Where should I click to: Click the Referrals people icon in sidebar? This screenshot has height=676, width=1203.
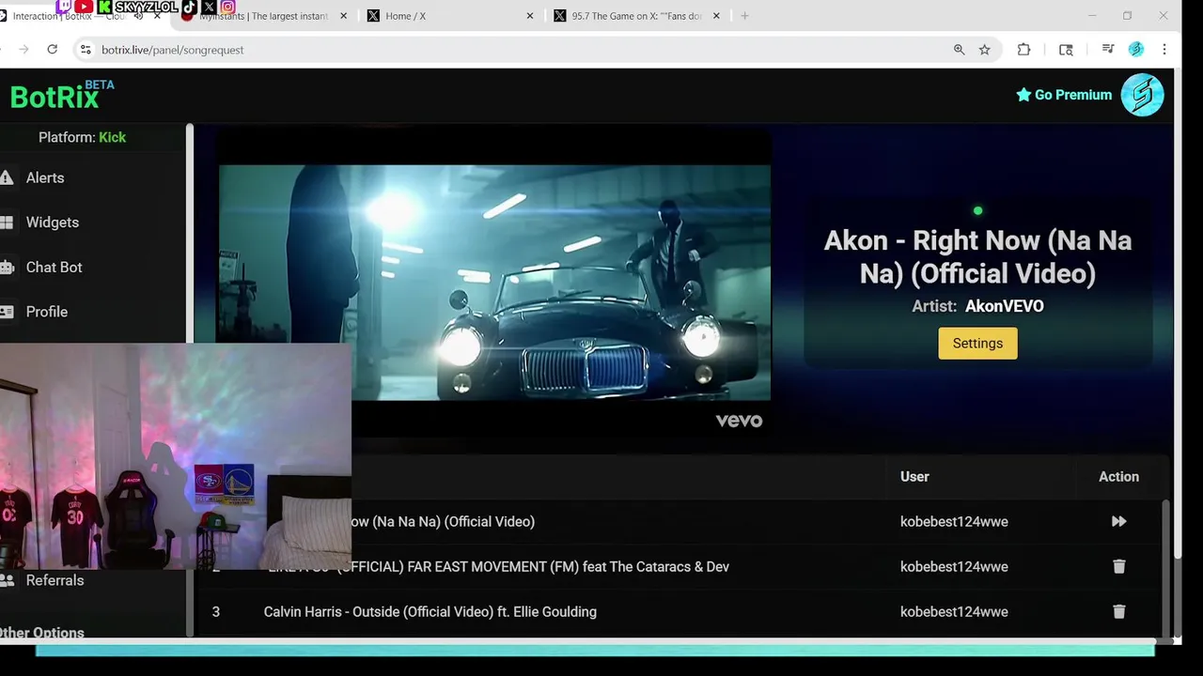(x=7, y=580)
